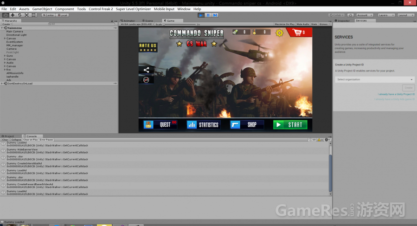Switch to the Inspector tab
Image resolution: width=417 pixels, height=226 pixels.
pyautogui.click(x=343, y=21)
